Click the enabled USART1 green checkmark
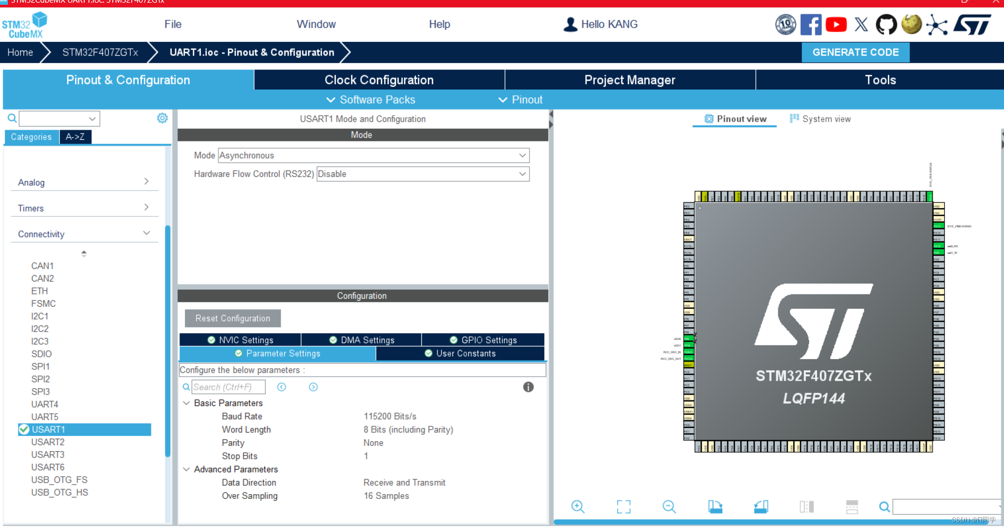The image size is (1004, 528). [24, 429]
